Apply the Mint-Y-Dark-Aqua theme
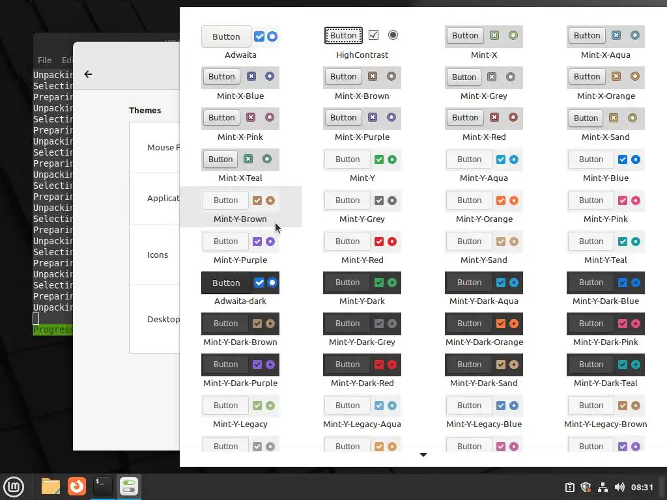This screenshot has height=500, width=667. click(x=484, y=289)
